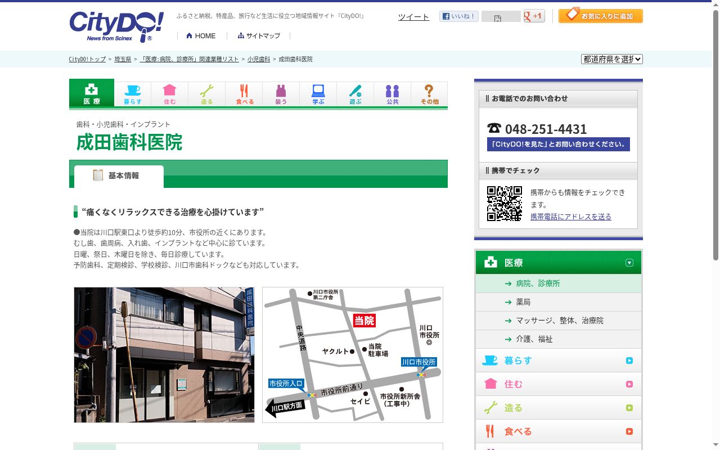This screenshot has height=450, width=720.
Task: Open the 学ぶ computer icon tab
Action: 318,94
